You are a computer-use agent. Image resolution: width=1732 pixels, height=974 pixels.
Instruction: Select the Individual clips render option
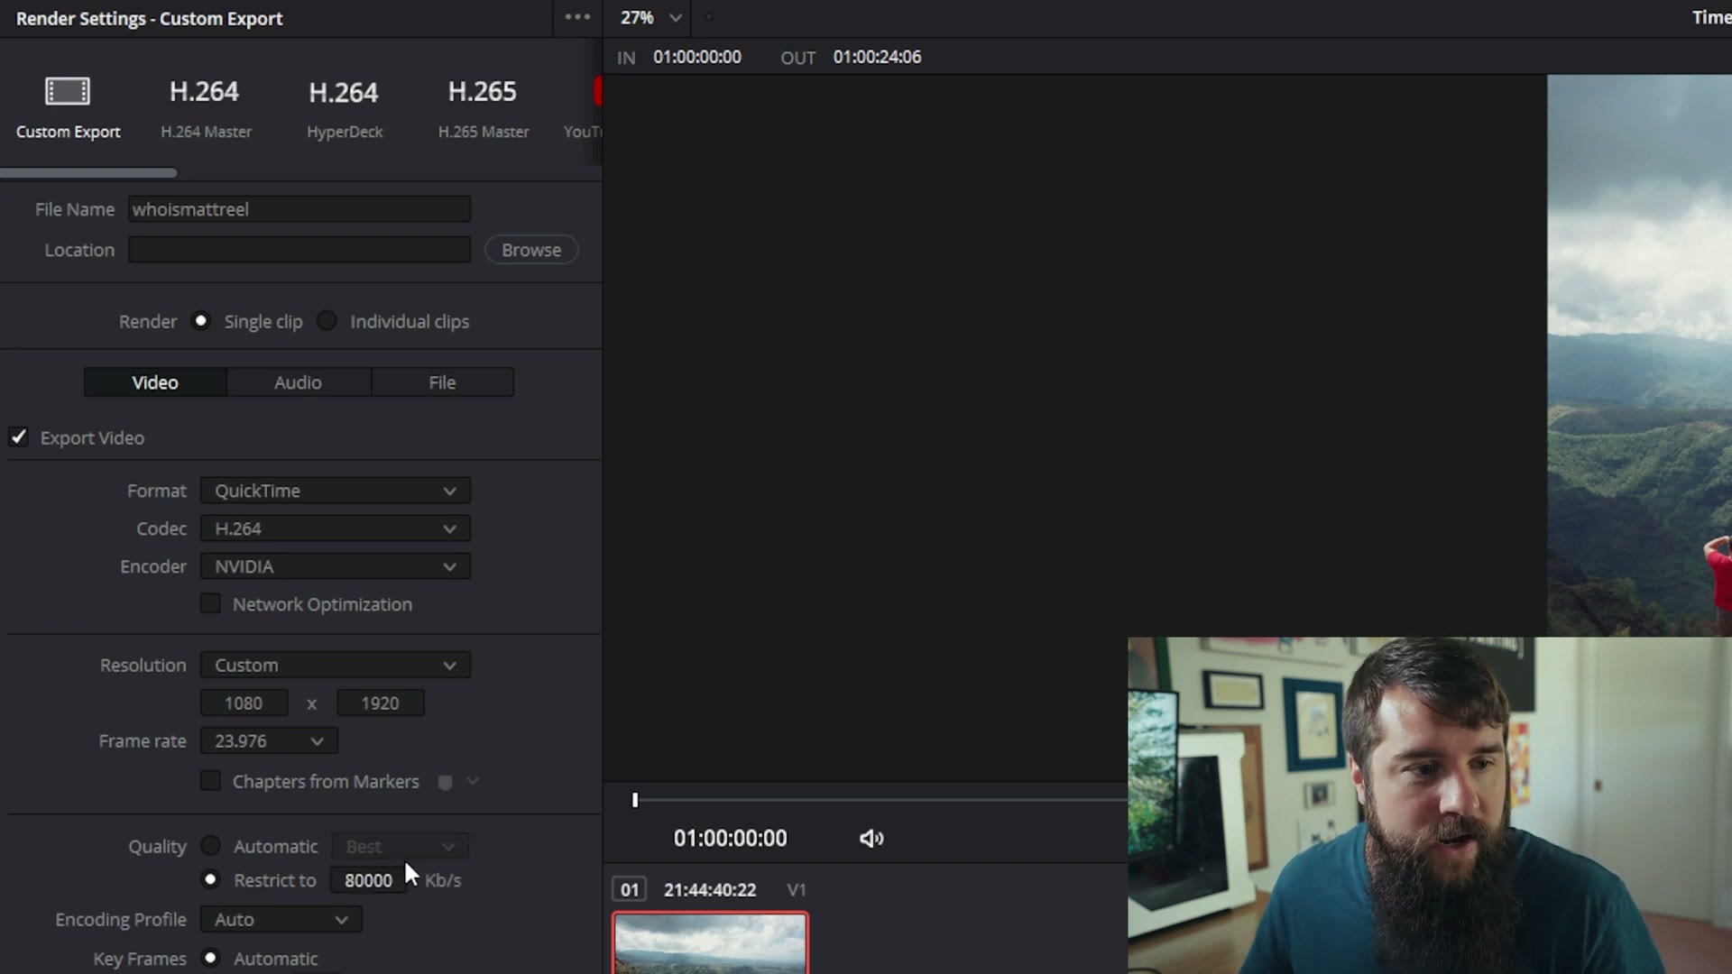(x=327, y=321)
